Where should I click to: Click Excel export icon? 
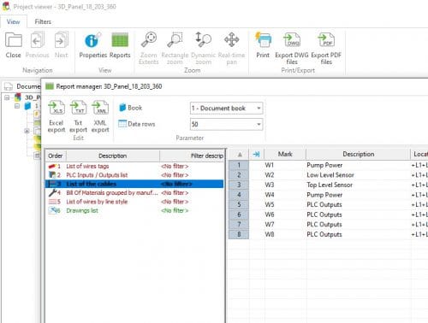[56, 109]
